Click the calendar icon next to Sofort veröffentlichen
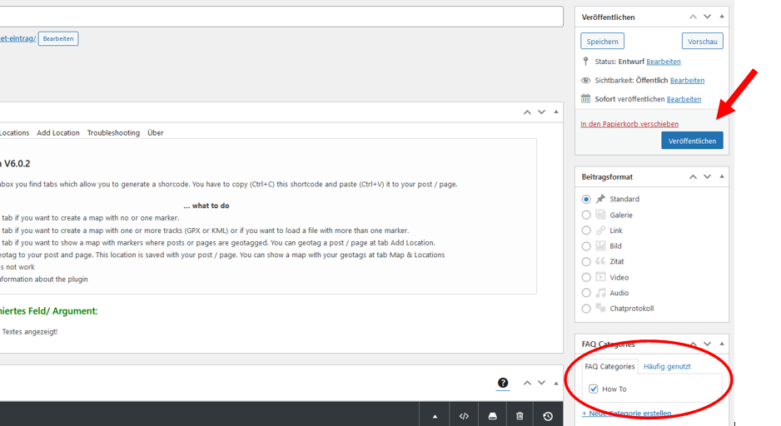Viewport: 781px width, 426px height. click(586, 98)
